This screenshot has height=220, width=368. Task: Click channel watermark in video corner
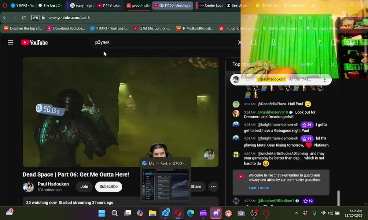(x=209, y=154)
